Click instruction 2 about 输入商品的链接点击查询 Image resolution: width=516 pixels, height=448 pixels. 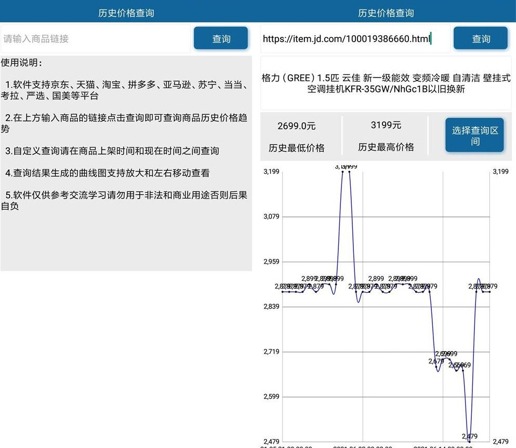[x=125, y=123]
